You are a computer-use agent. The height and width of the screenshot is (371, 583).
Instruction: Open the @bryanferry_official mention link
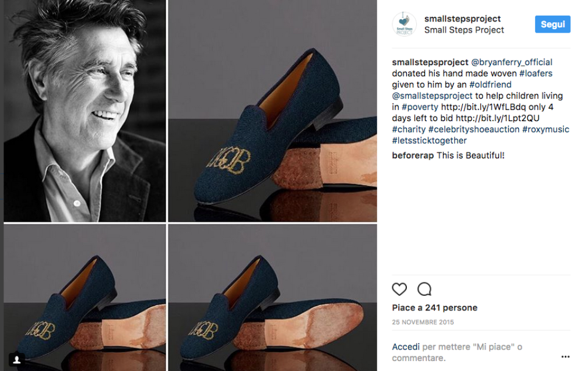tap(511, 62)
